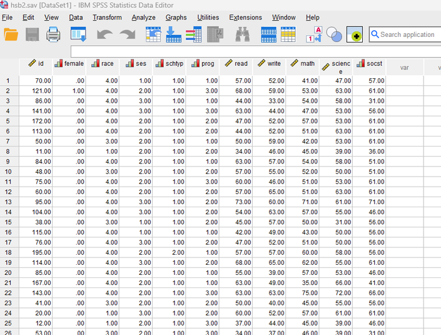Click the Use Variable Sets circles icon
The height and width of the screenshot is (335, 441).
pos(334,34)
